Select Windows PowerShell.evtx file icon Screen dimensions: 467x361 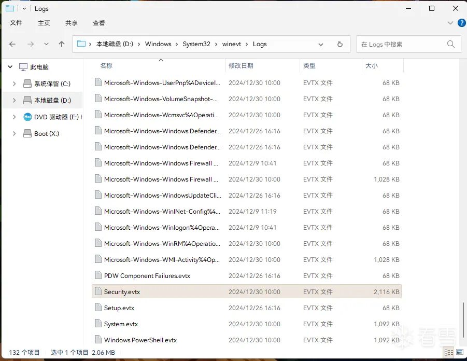click(98, 340)
